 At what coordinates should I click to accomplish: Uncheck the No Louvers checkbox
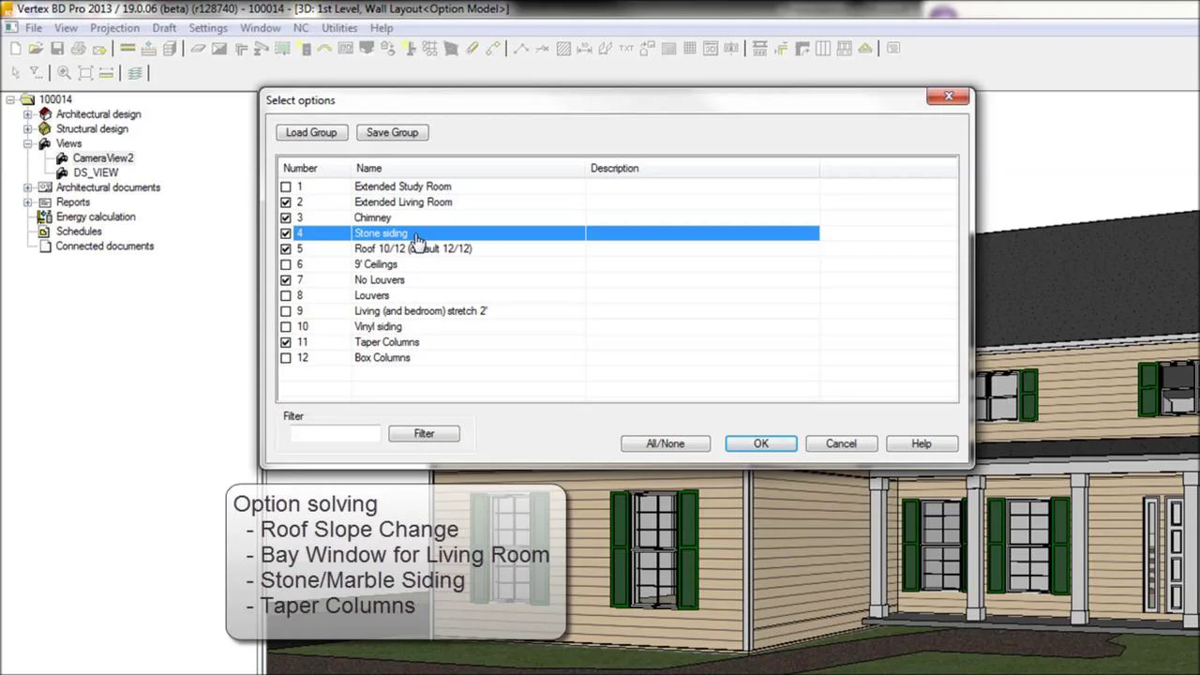click(x=286, y=280)
